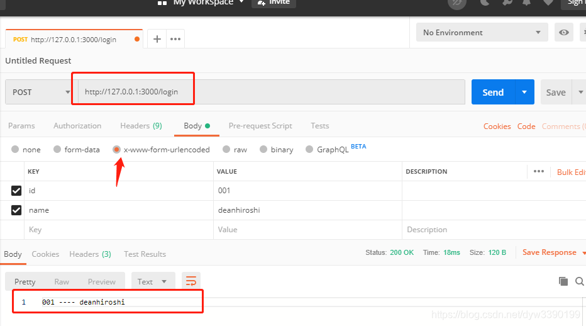Switch response view to Pretty
586x326 pixels.
point(25,281)
